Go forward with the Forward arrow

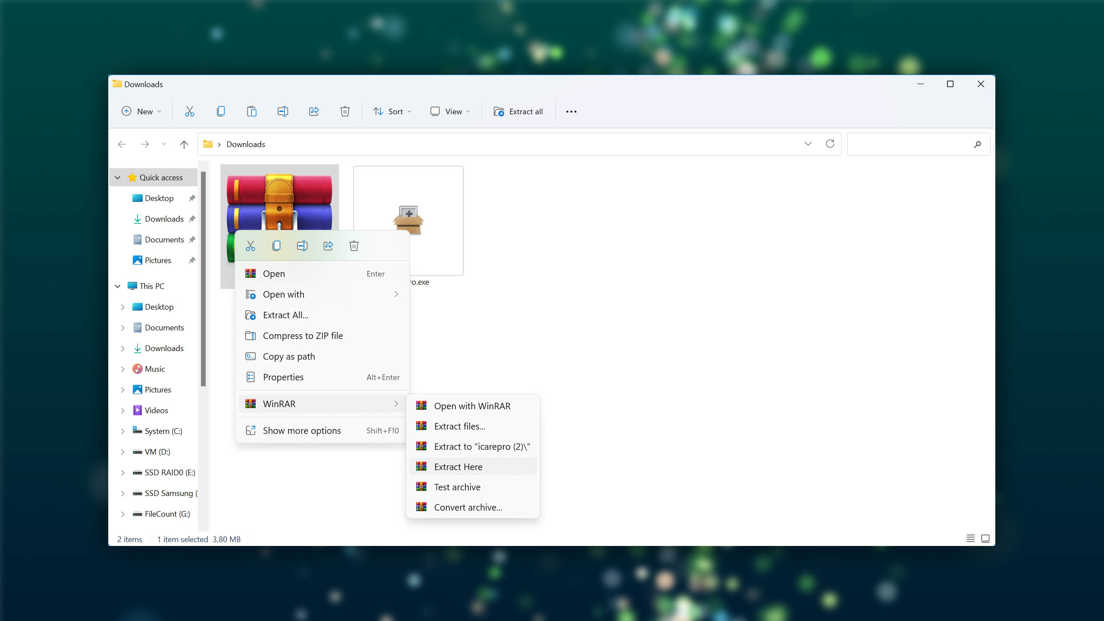pos(145,144)
